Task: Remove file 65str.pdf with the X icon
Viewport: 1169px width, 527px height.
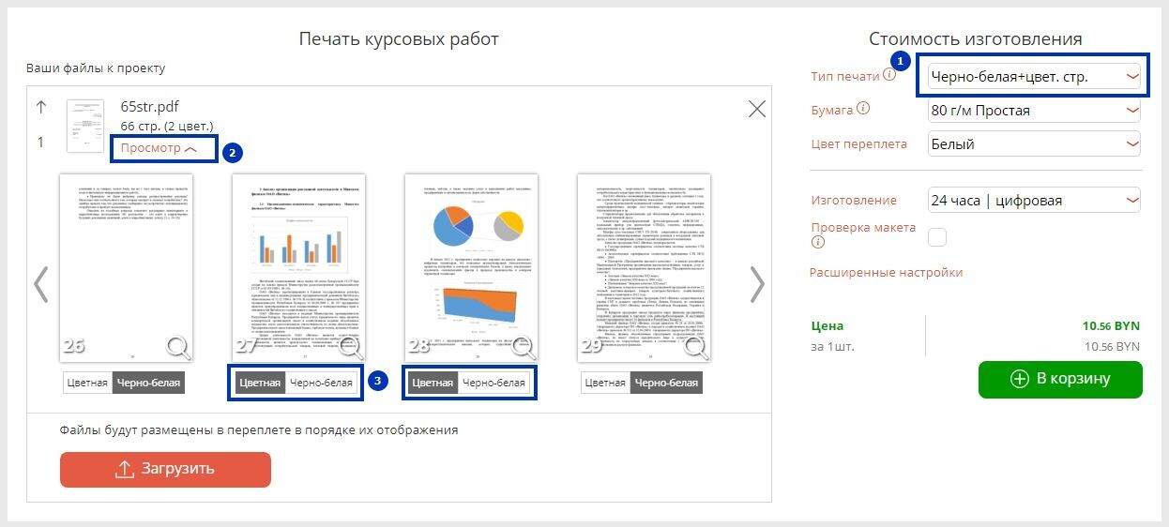Action: 757,109
